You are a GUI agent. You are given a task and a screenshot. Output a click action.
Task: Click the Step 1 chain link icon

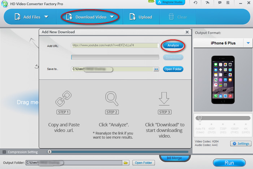click(63, 98)
